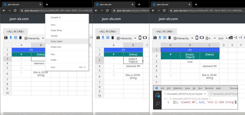Click the blue download icon in right window
Screen dimensions: 245x115
[x=160, y=38]
